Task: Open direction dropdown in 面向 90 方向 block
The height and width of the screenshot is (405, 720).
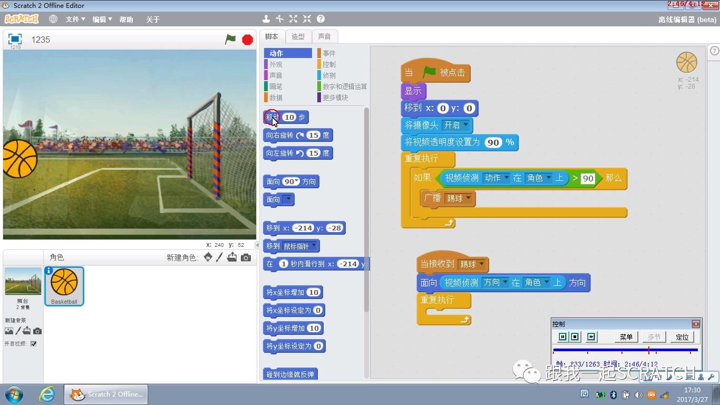Action: [297, 181]
